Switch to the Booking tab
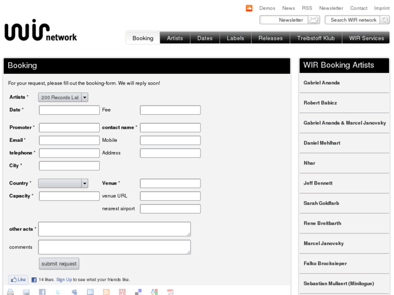 [143, 38]
